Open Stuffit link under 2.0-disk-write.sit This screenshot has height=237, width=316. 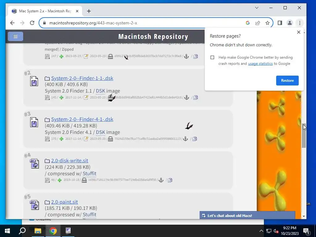tap(89, 173)
